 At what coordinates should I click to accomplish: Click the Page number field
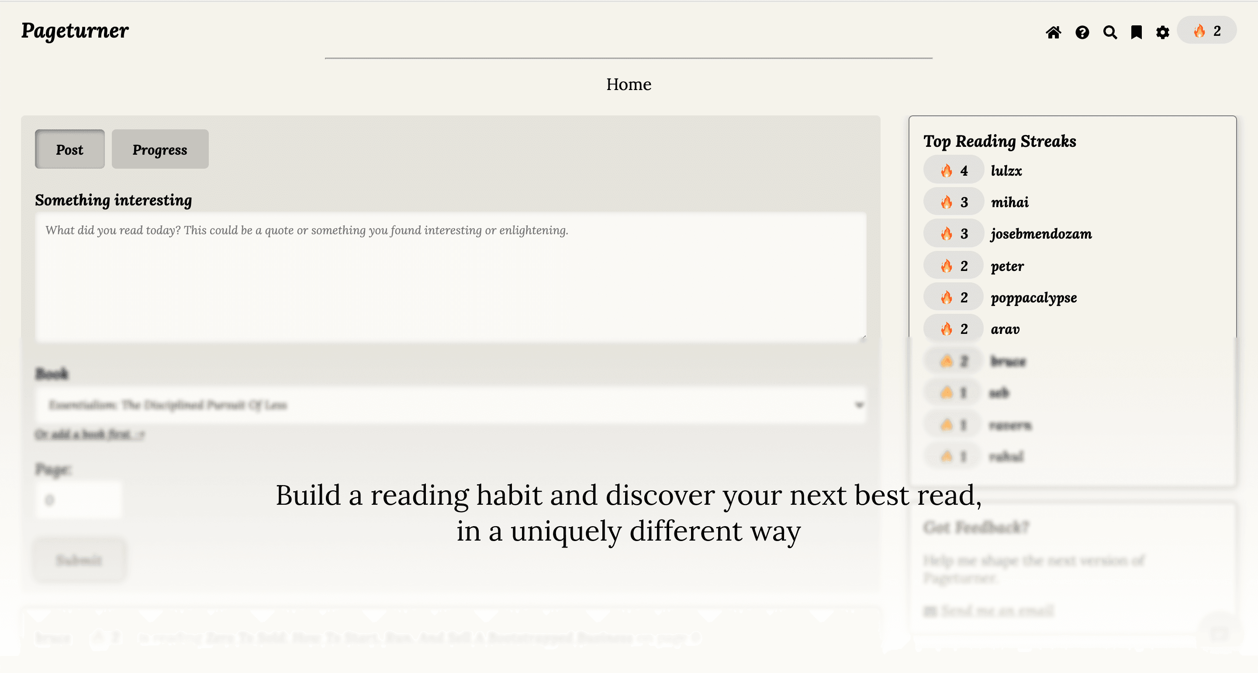78,500
